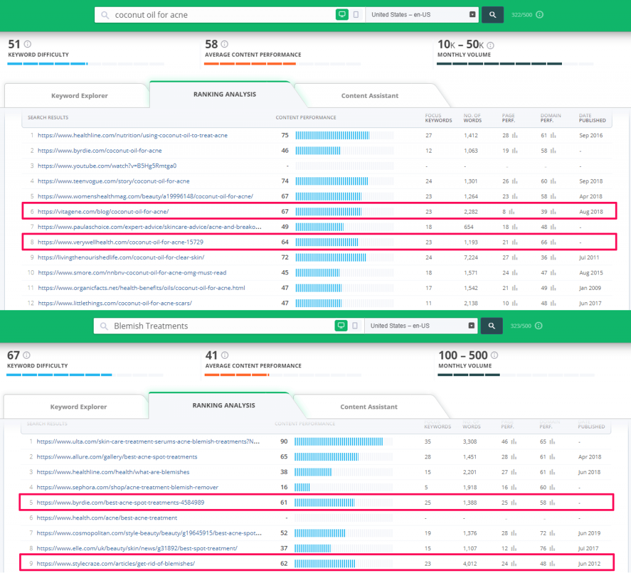Click search button beside Blemish Treatments query
The width and height of the screenshot is (631, 573).
[x=491, y=326]
